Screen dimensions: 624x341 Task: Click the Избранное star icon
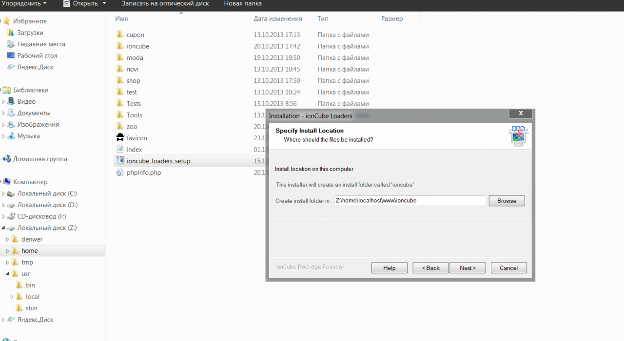click(x=7, y=21)
